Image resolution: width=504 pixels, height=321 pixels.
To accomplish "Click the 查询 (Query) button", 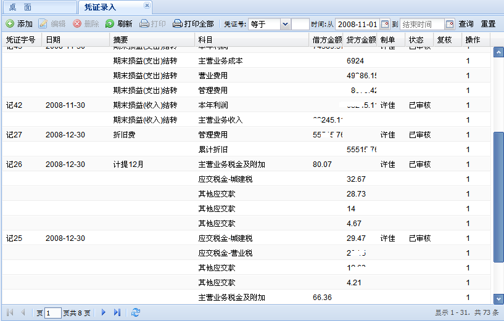I will 466,24.
